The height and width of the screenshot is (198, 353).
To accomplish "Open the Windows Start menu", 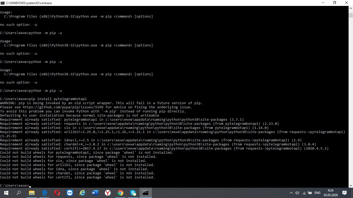I will tap(6, 193).
